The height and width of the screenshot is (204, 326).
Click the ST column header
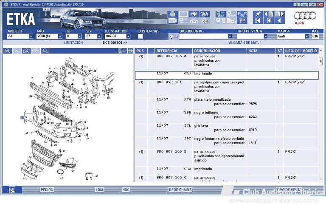pos(280,51)
